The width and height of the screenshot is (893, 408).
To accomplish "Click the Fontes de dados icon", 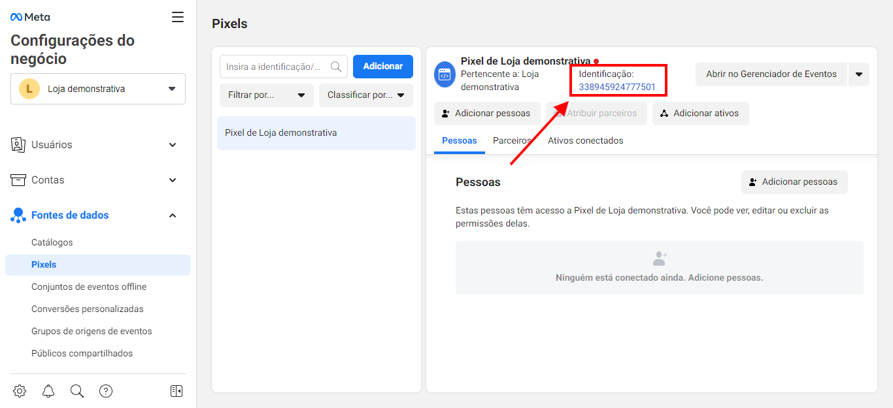I will (x=18, y=215).
